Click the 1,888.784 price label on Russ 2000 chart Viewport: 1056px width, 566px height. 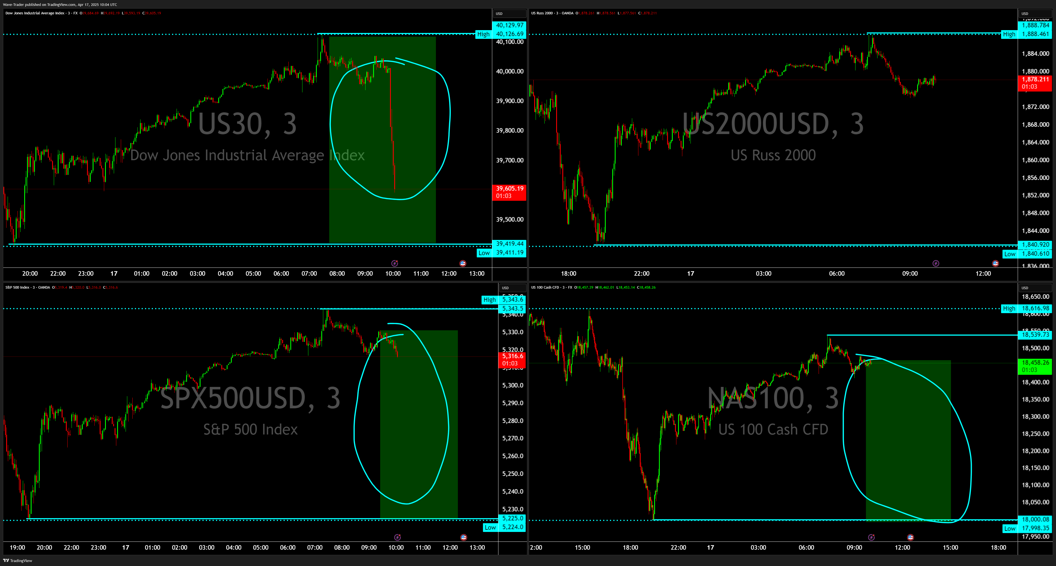tap(1035, 25)
